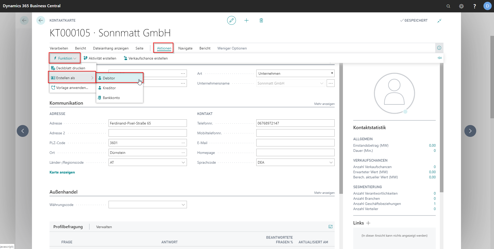Click Karte anzeigen link
The image size is (494, 249).
(62, 172)
